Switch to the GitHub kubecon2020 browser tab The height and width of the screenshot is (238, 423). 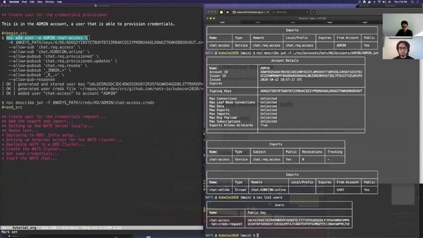pyautogui.click(x=249, y=12)
